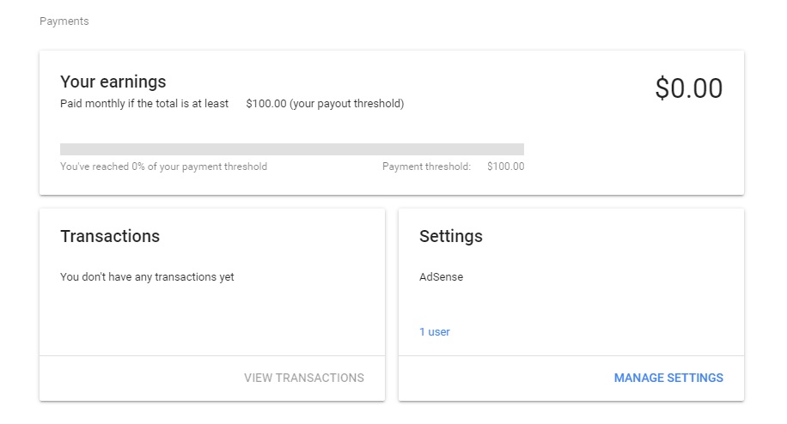Viewport: 787px width, 424px height.
Task: Click Transactions card footer left of button
Action: click(129, 378)
